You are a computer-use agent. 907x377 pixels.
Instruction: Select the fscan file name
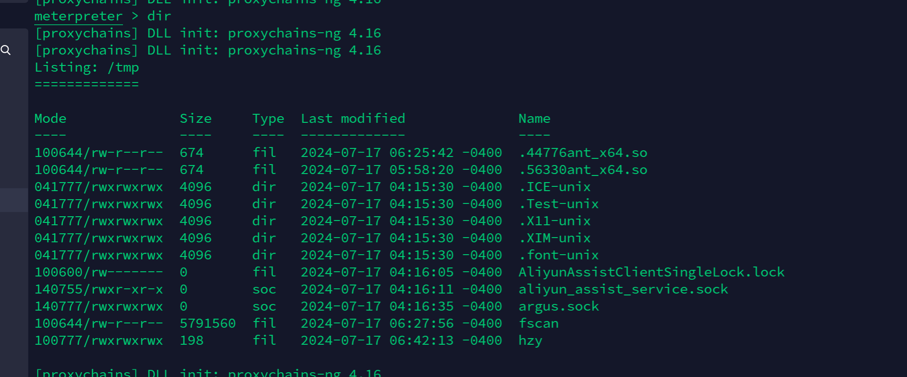(539, 323)
